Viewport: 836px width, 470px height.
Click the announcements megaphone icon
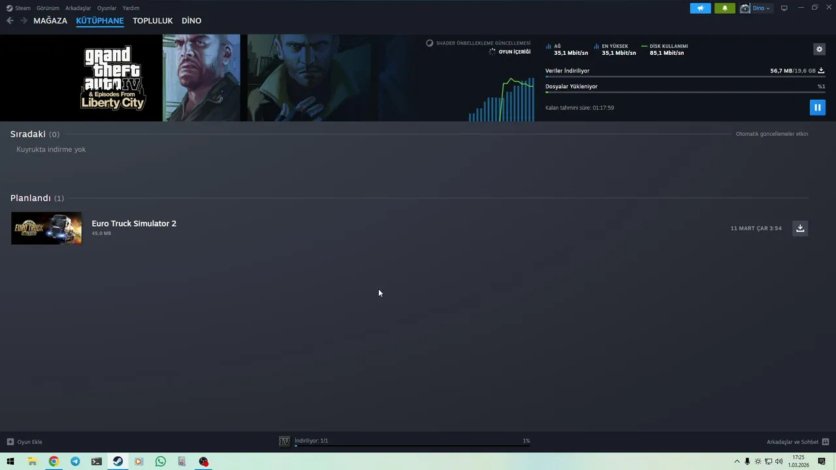point(700,8)
